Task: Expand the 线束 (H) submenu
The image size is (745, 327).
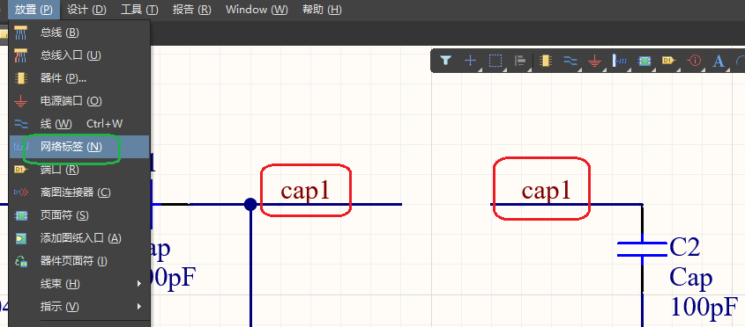Action: point(79,284)
